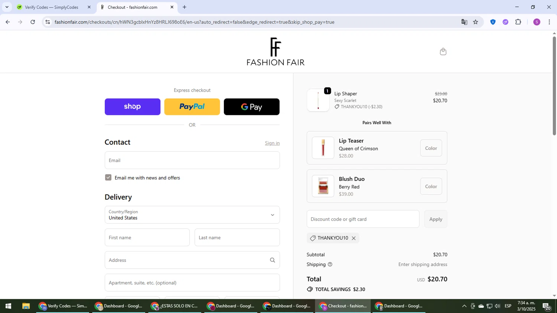Click the network tray icon
Image resolution: width=557 pixels, height=313 pixels.
[x=489, y=306]
